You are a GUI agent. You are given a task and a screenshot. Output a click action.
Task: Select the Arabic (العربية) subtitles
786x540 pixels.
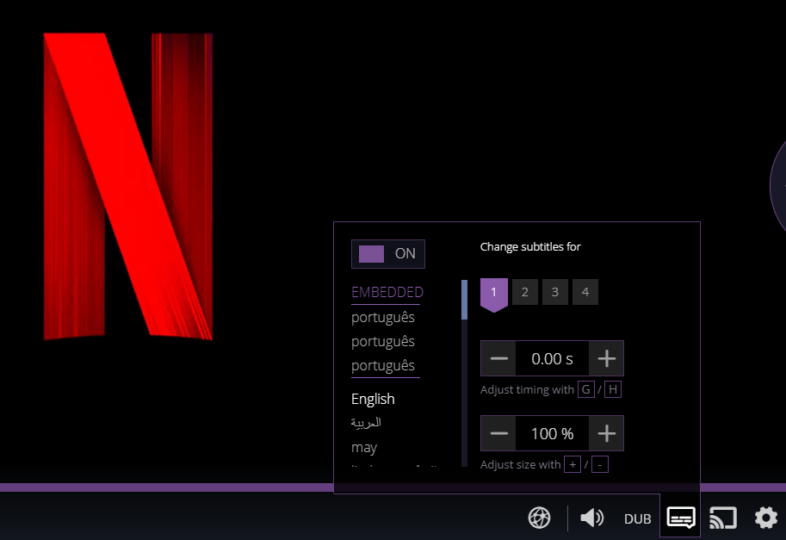(366, 423)
